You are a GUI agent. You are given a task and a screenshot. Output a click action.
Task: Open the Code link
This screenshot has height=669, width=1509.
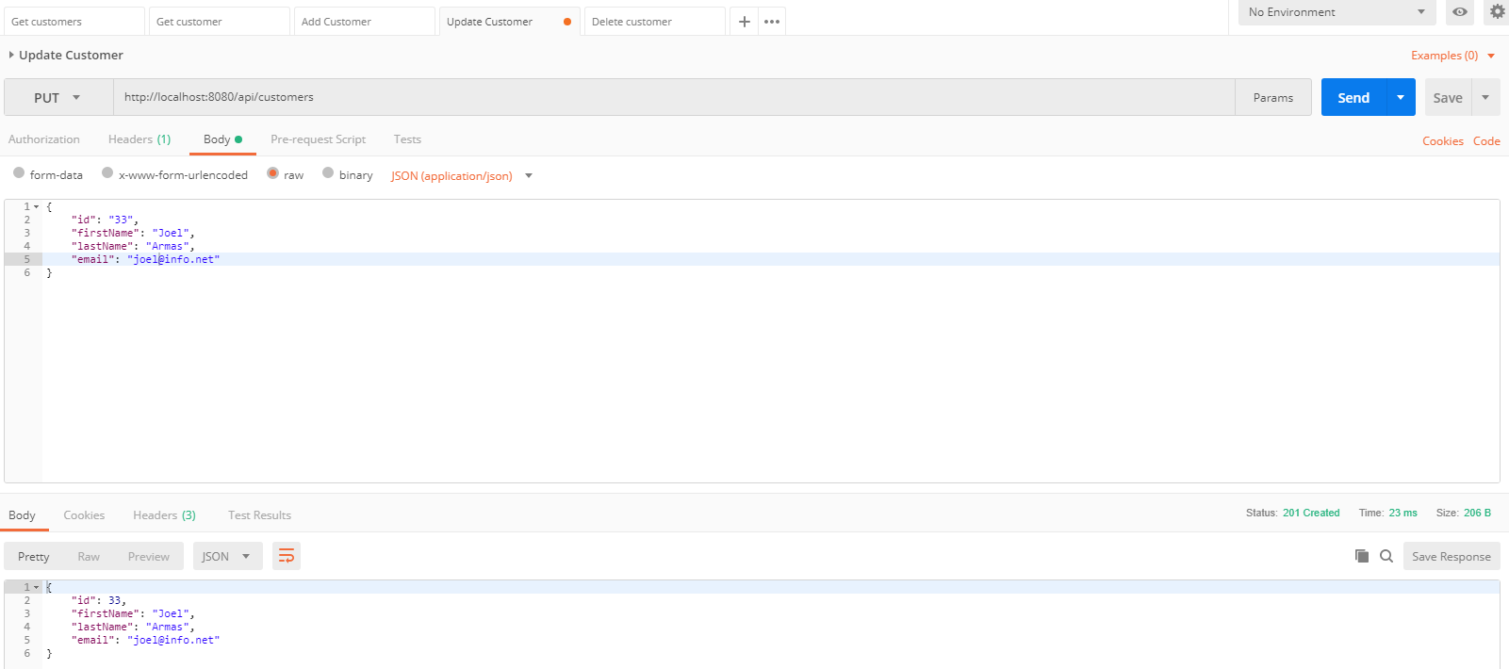1486,141
